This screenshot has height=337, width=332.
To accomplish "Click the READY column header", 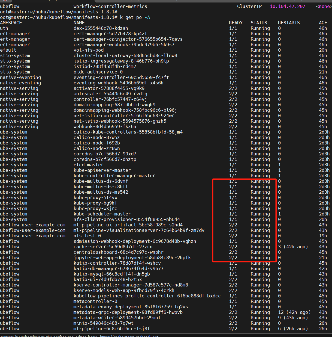I will click(x=236, y=23).
